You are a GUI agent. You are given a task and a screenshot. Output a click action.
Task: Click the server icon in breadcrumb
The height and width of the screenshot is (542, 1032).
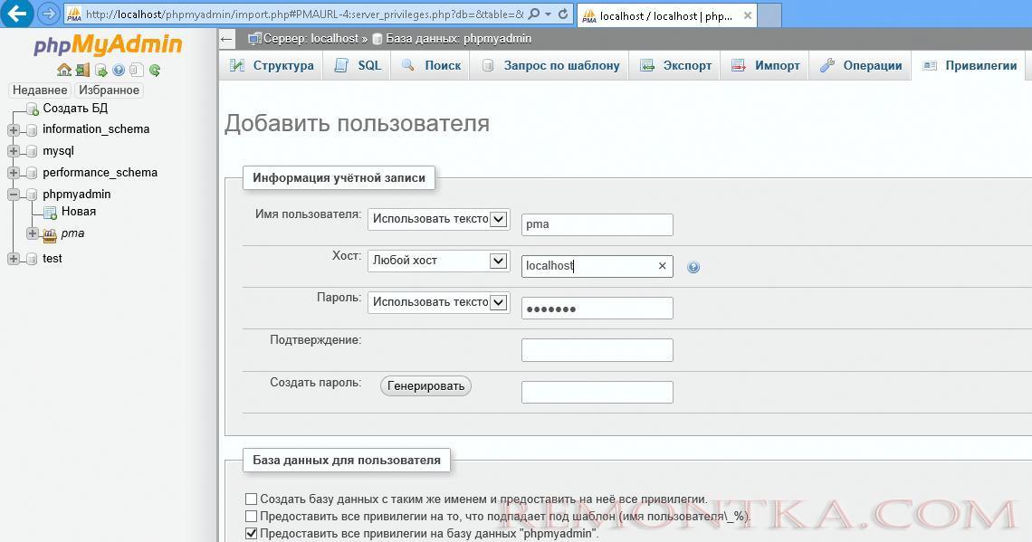(x=254, y=39)
